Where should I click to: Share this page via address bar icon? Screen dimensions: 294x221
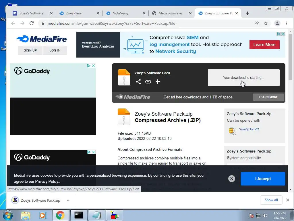click(x=256, y=23)
